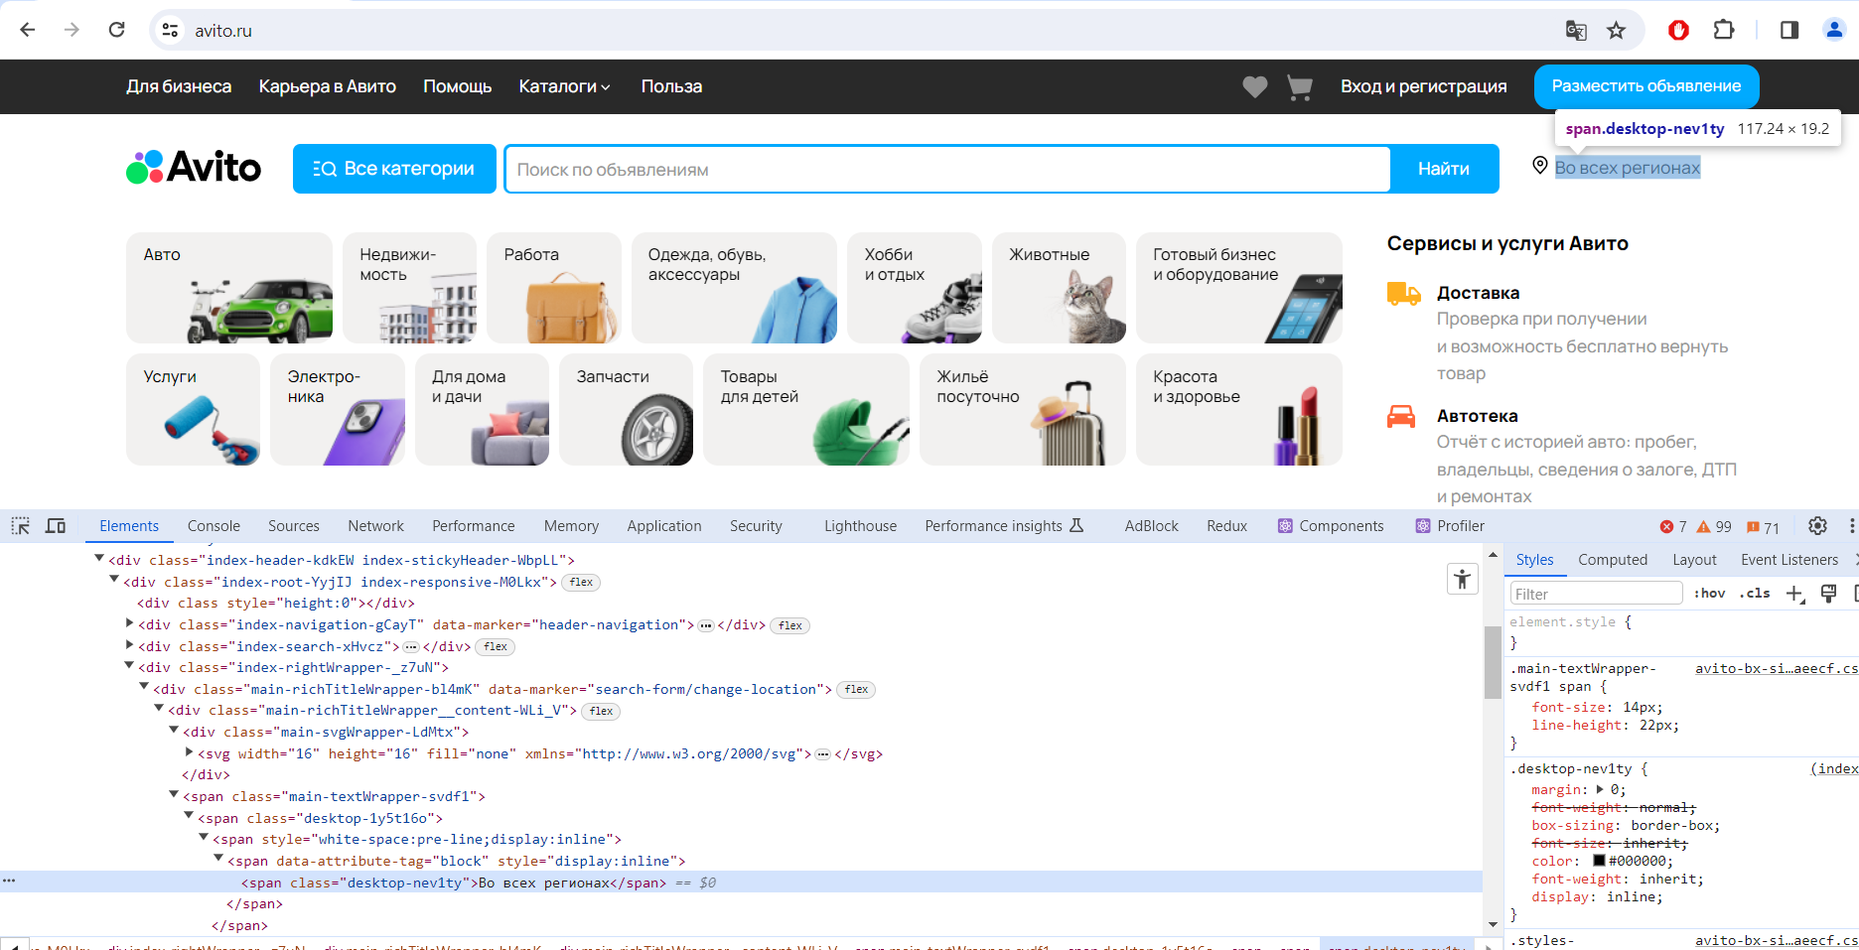
Task: Expand the index-navigation-gCayT div node
Action: pyautogui.click(x=129, y=623)
